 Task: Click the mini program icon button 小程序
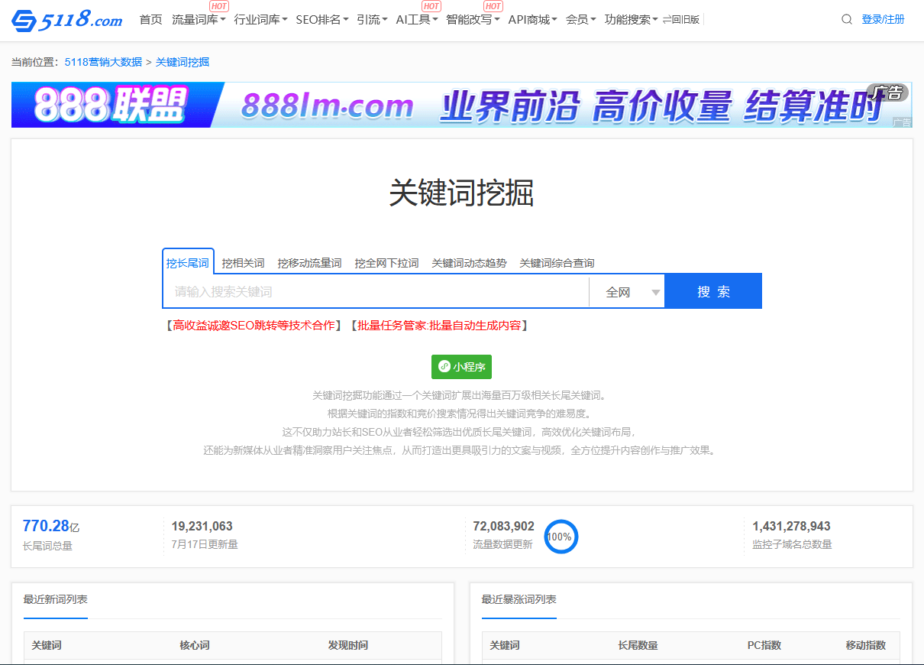[461, 367]
